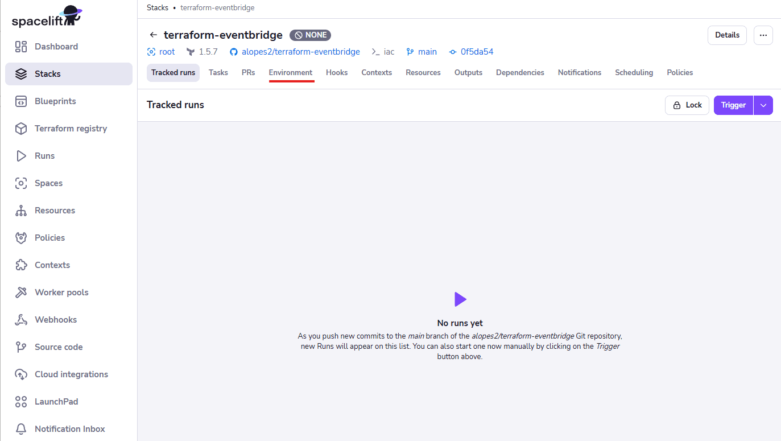Open the root space link

click(x=167, y=52)
